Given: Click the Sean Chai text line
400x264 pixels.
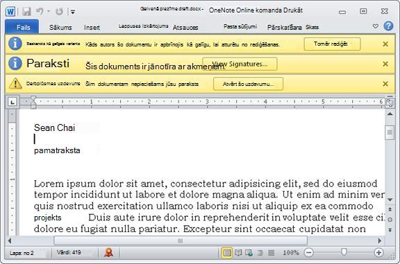Looking at the screenshot, I should click(54, 127).
